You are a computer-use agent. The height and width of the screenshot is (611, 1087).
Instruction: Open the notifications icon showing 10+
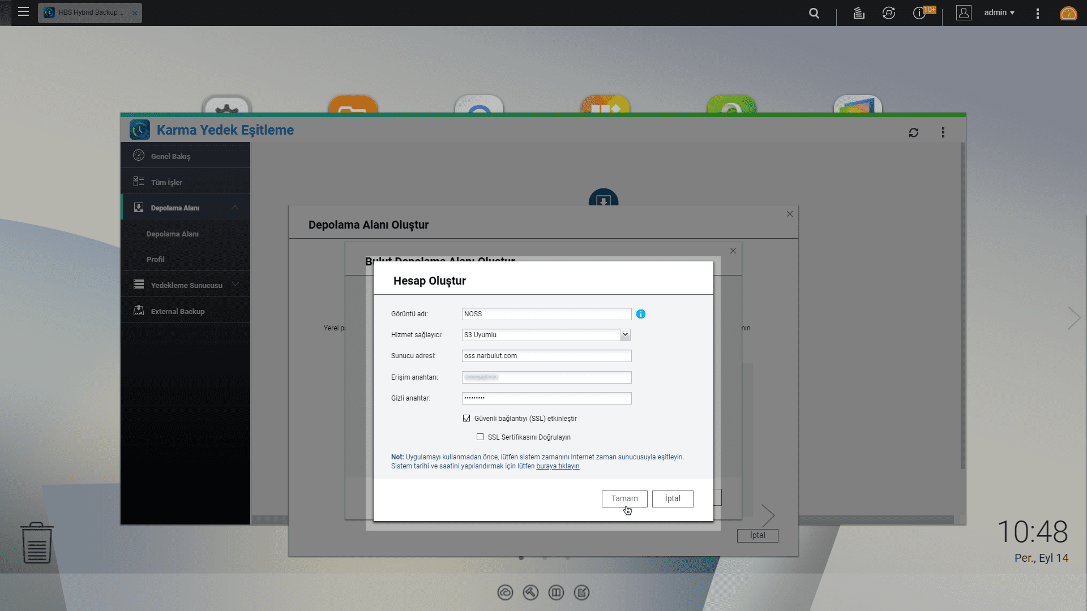pos(919,12)
